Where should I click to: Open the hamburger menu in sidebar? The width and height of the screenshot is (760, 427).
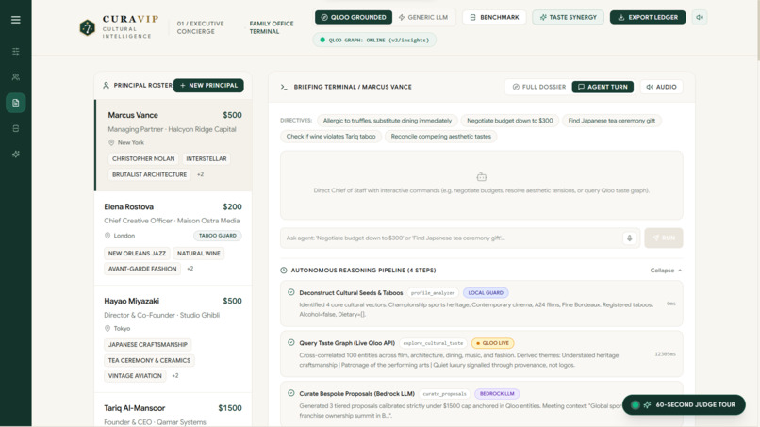[x=15, y=20]
